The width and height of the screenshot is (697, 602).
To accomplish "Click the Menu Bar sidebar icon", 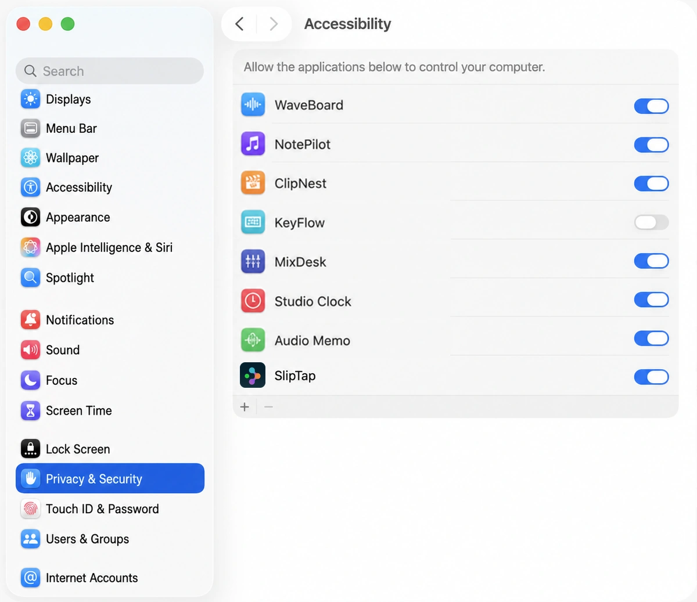I will pos(30,128).
